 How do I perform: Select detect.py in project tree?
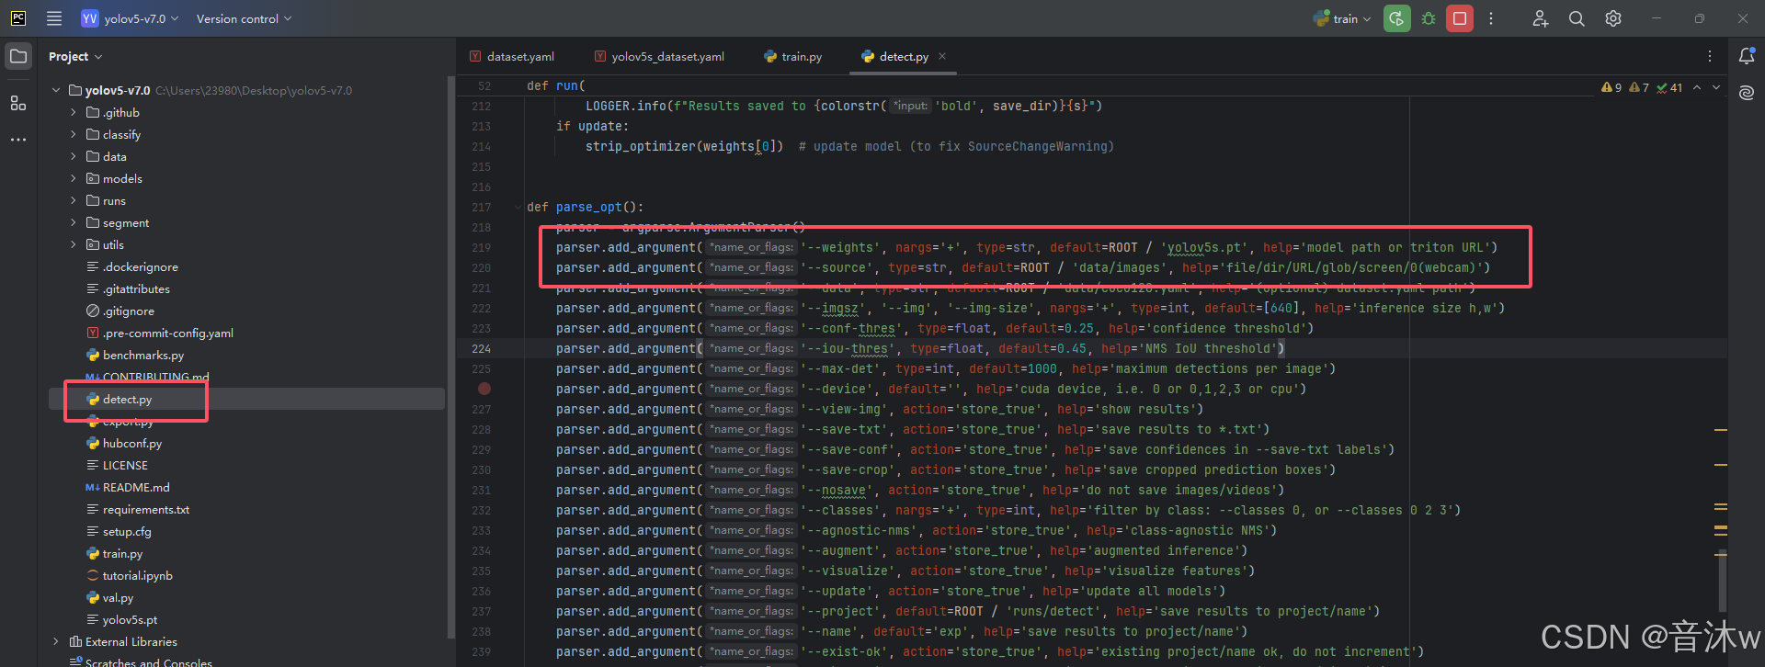(127, 399)
